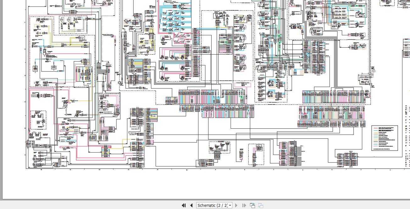This screenshot has width=410, height=209.
Task: Click row letter A on left border
Action: [25, 155]
